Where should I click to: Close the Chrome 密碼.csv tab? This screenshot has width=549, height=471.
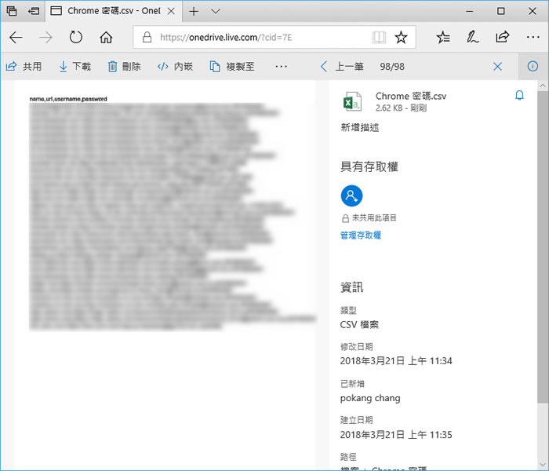click(x=171, y=11)
